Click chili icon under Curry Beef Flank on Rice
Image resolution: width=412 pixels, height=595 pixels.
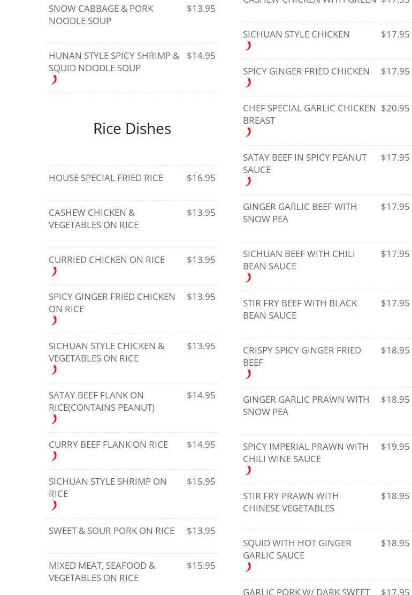coord(54,456)
